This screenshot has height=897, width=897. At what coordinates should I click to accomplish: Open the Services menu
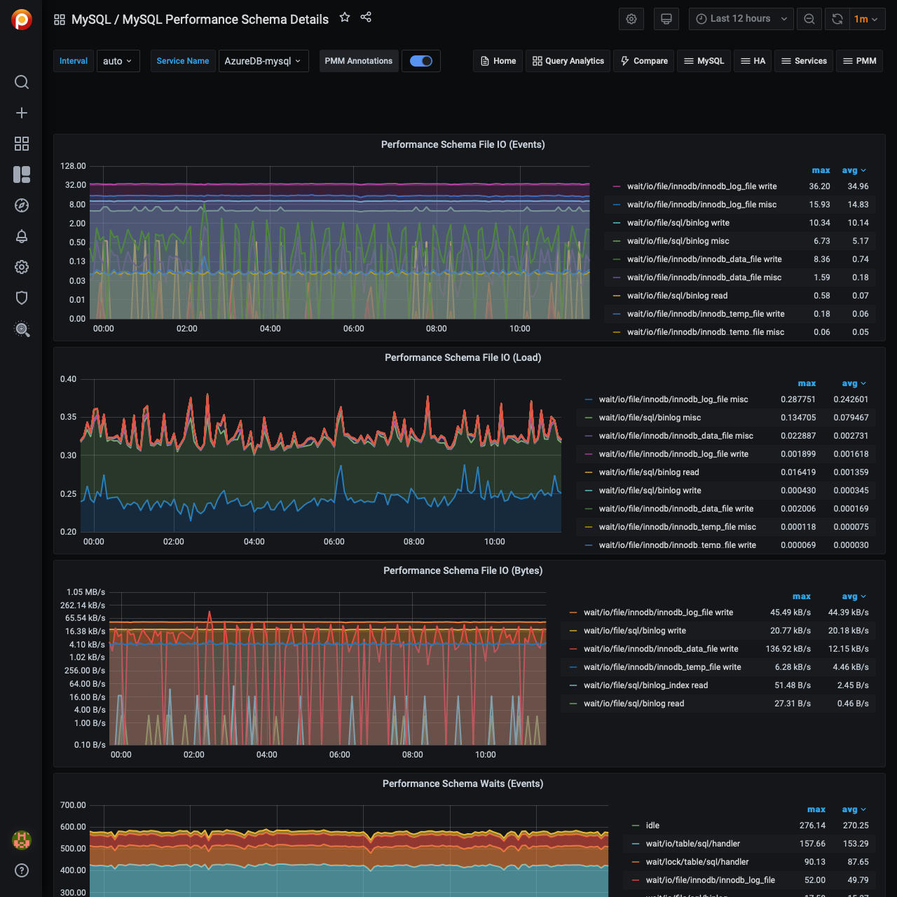(x=804, y=61)
